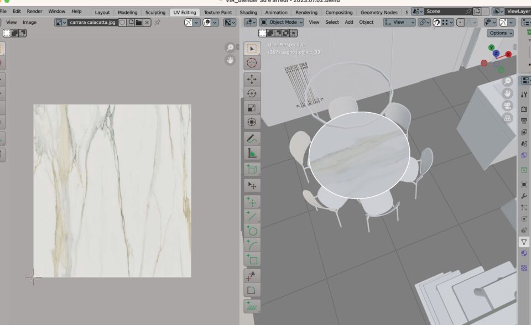Click the red X axis on gizmo

[508, 54]
